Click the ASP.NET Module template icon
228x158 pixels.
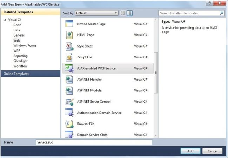click(69, 90)
